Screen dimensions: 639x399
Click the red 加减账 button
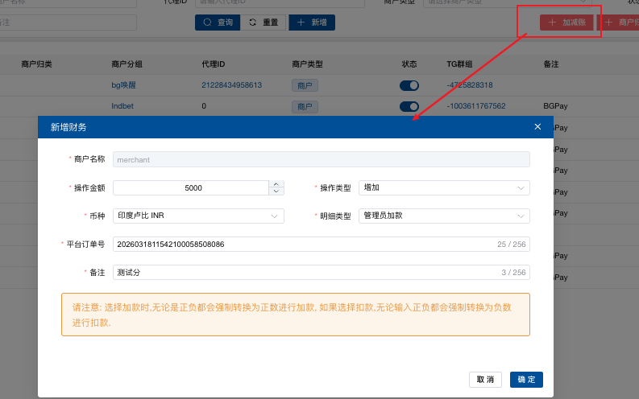567,23
